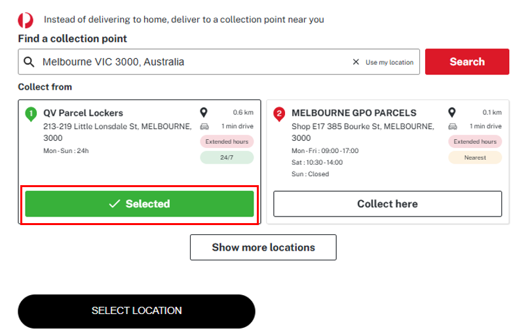This screenshot has height=335, width=532.
Task: Click the MELBOURNE GPO PARCELS title
Action: [x=353, y=113]
